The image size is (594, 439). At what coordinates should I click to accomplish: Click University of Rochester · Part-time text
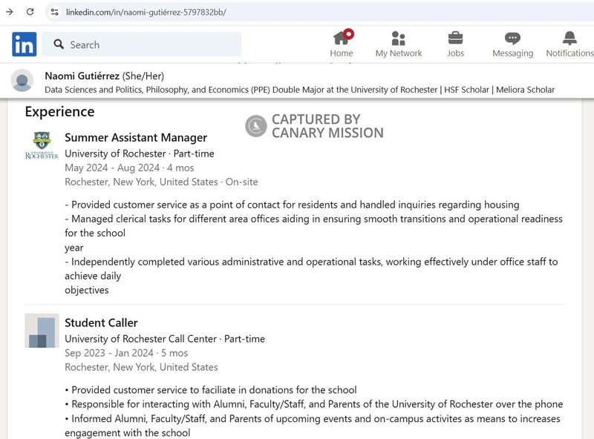tap(140, 154)
